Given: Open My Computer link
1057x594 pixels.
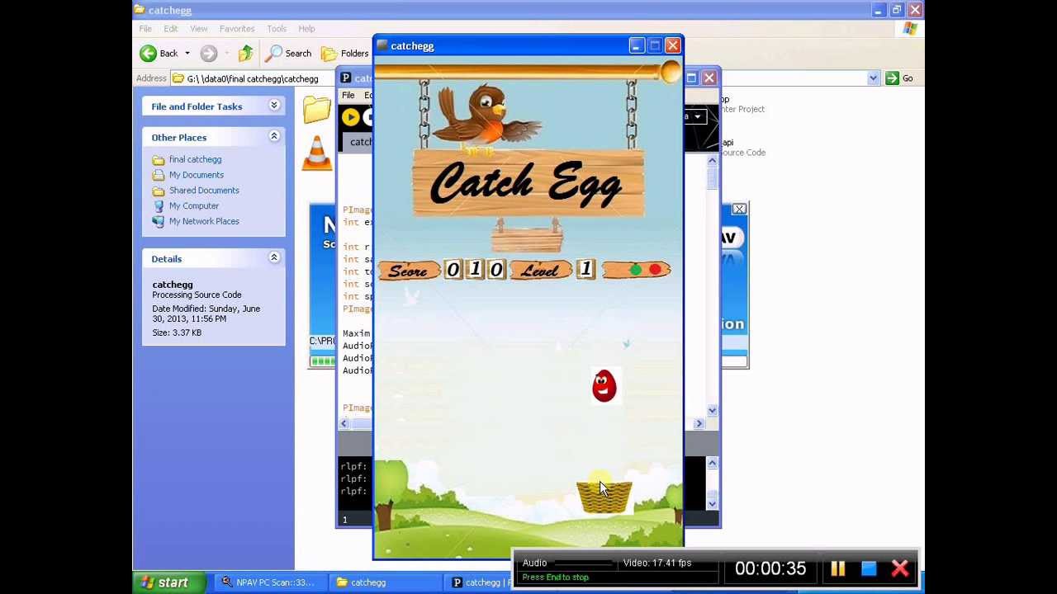Looking at the screenshot, I should click(194, 206).
